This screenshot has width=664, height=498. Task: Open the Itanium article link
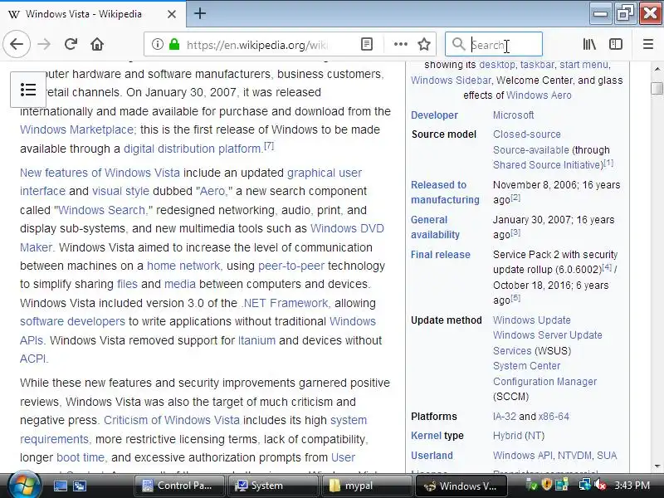click(x=256, y=340)
